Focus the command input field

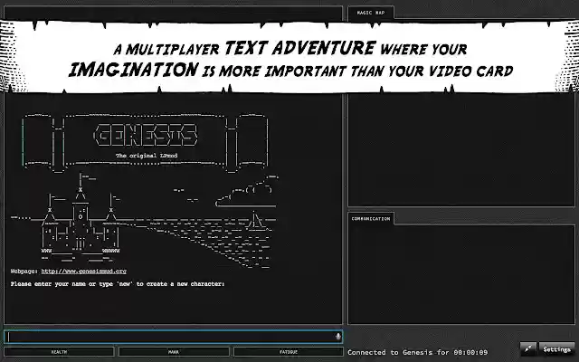pos(173,337)
